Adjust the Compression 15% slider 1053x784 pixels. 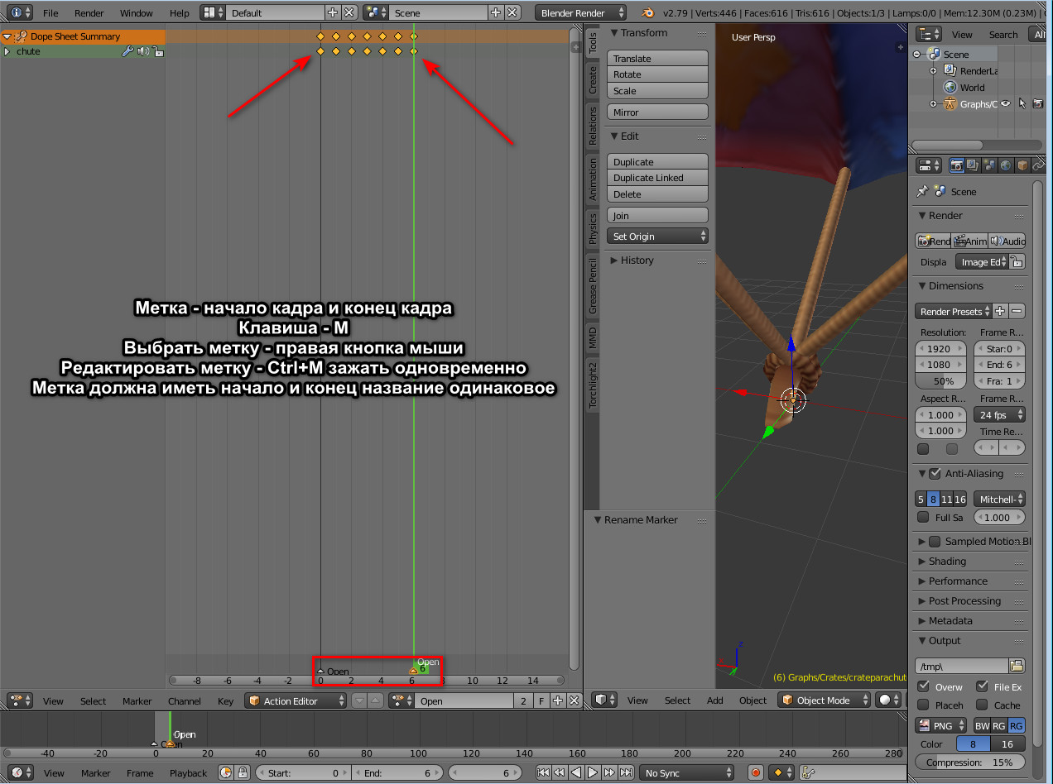pos(969,762)
